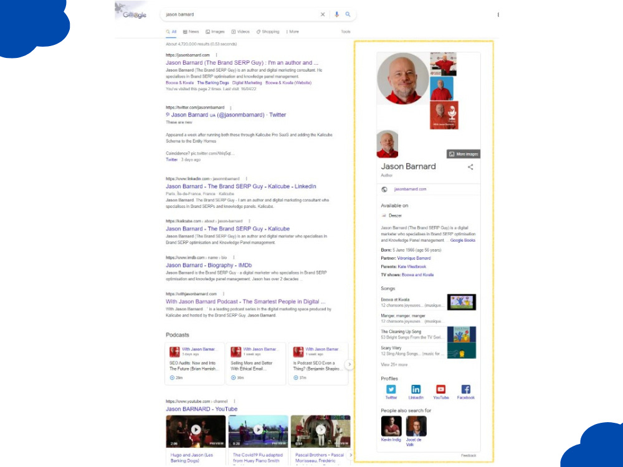Image resolution: width=623 pixels, height=467 pixels.
Task: Select the Scary Wary song entry
Action: point(429,351)
